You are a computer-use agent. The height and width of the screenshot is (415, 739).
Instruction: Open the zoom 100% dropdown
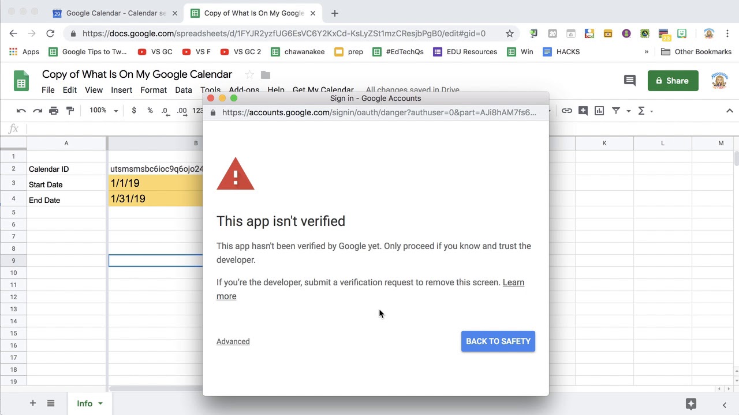tap(104, 110)
